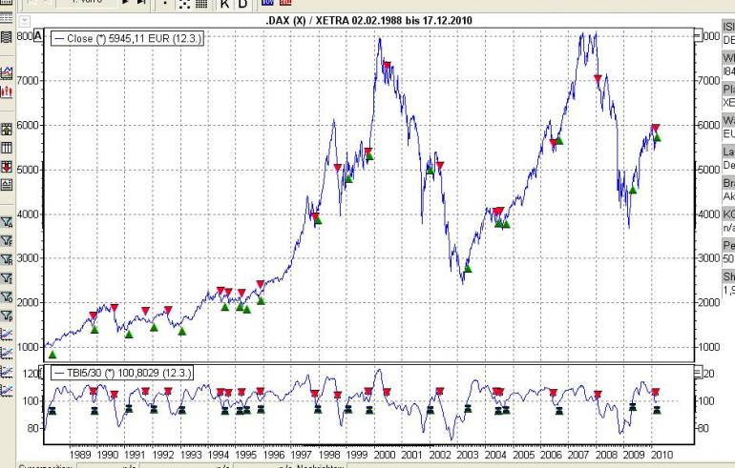Open the pane options icon right of TBI indicator

pos(698,373)
